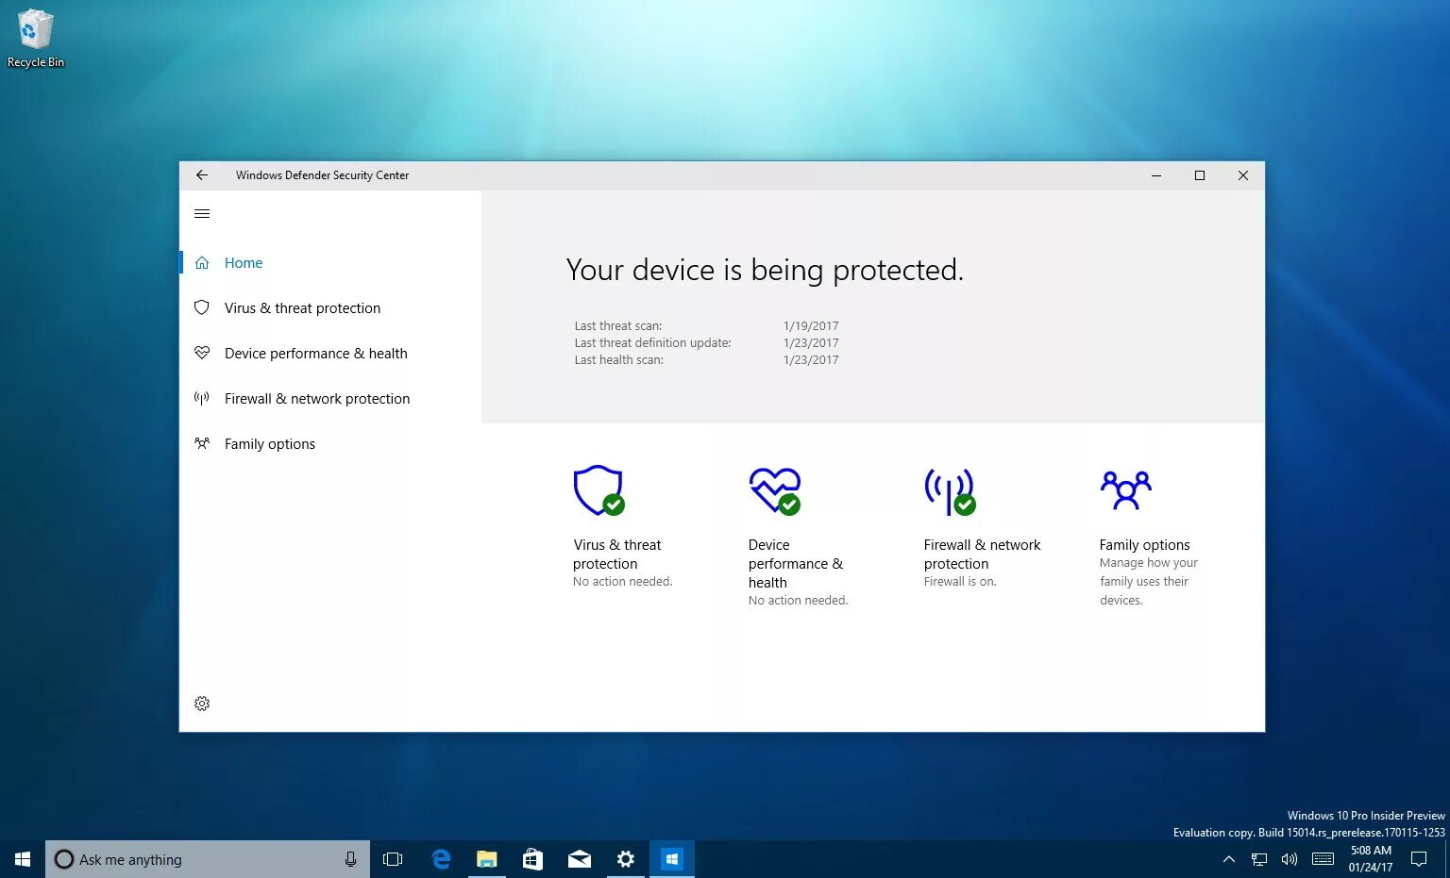Click the network icon in system tray
The image size is (1450, 878).
pos(1258,859)
